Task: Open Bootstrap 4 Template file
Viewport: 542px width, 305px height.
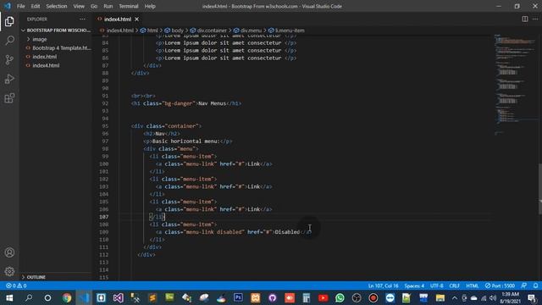Action: coord(62,47)
